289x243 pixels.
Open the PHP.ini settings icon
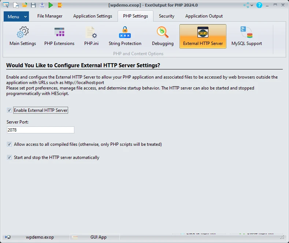[x=92, y=36]
